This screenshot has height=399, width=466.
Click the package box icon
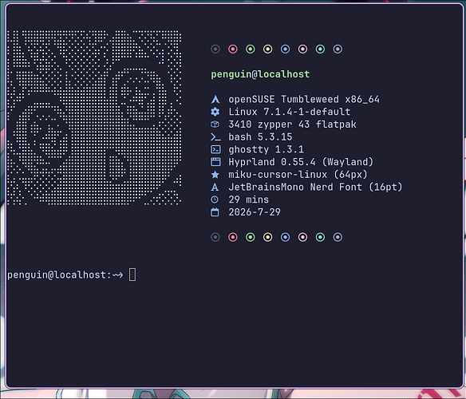(x=215, y=124)
